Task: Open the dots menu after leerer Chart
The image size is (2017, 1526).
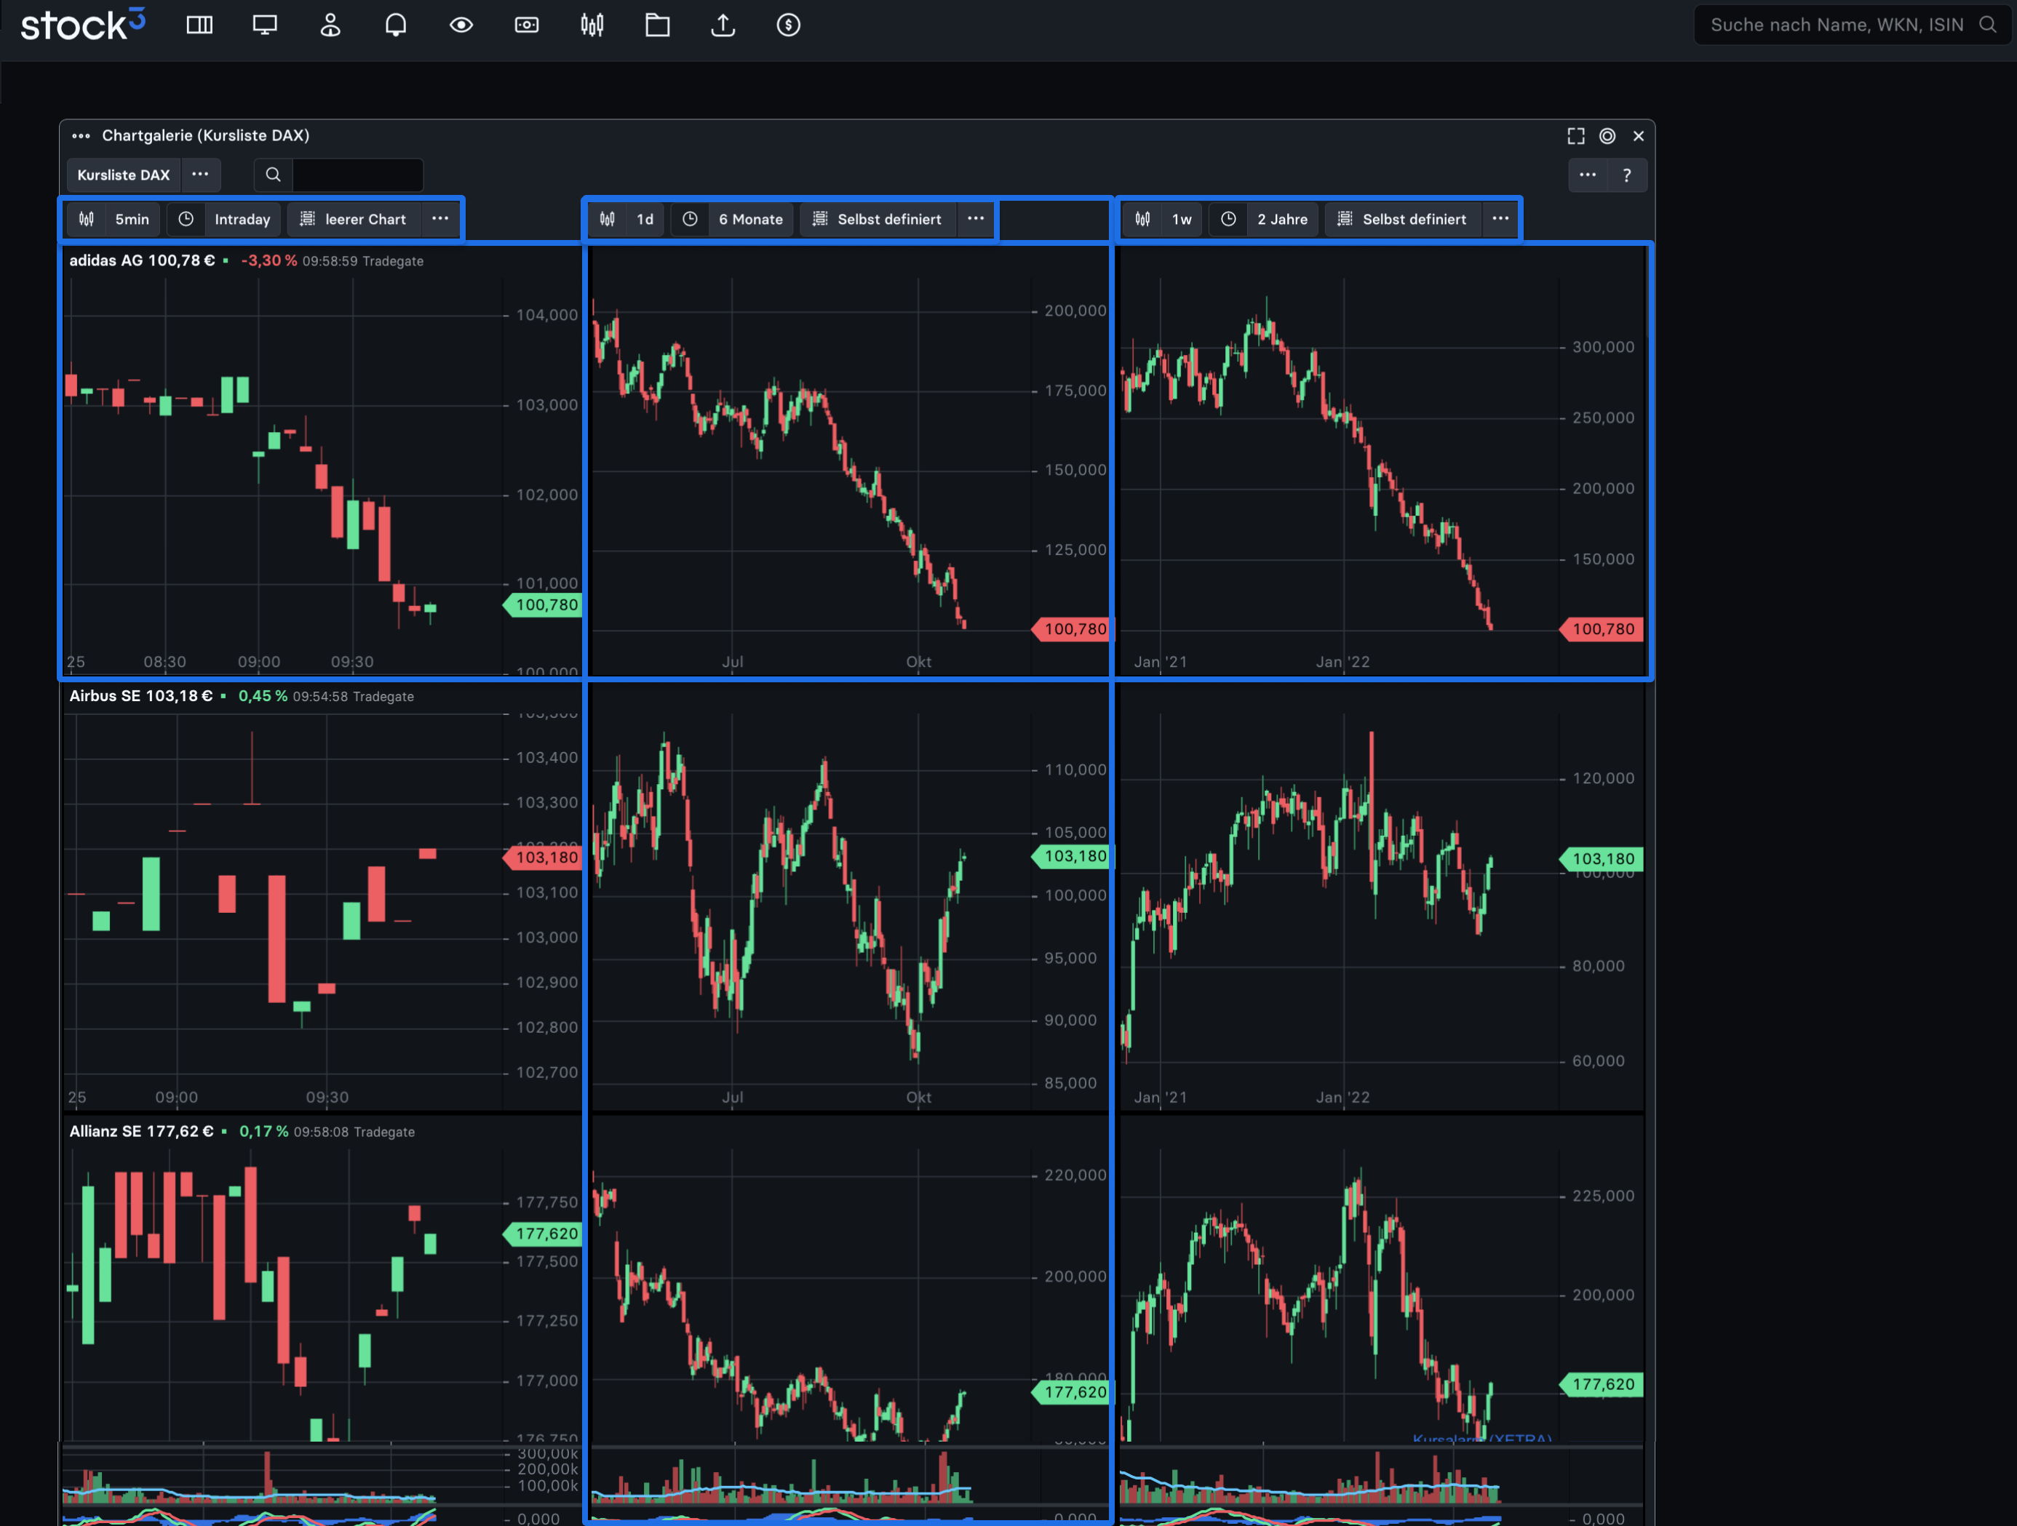Action: coord(440,219)
